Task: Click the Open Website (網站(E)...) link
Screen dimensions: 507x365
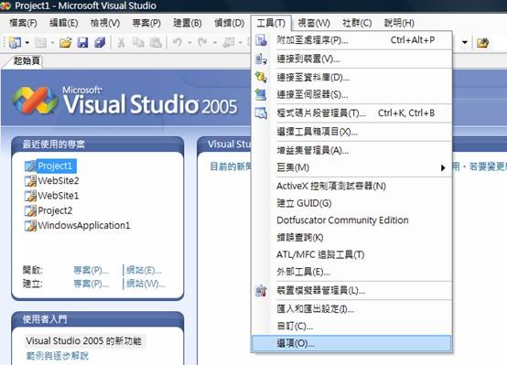Action: [x=144, y=270]
